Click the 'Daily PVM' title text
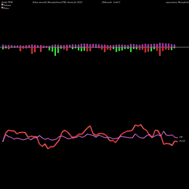 pos(7,2)
